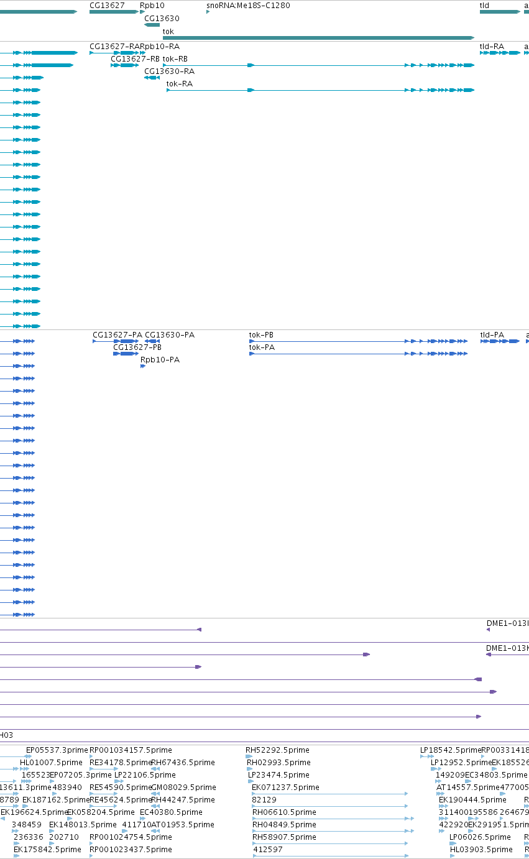This screenshot has width=529, height=859.
Task: Click EST GM08029.5prime
Action: 183,788
